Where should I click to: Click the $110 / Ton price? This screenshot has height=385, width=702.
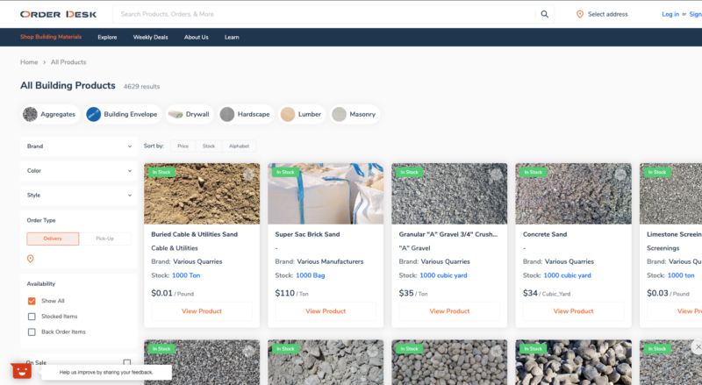[x=292, y=293]
